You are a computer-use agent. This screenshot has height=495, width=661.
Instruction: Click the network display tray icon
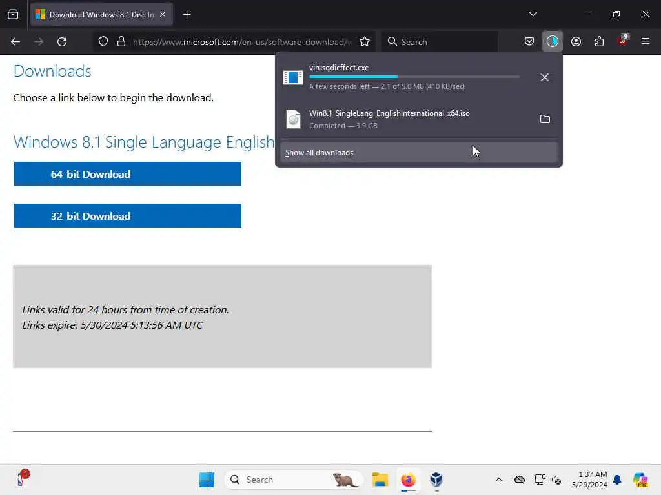[540, 480]
